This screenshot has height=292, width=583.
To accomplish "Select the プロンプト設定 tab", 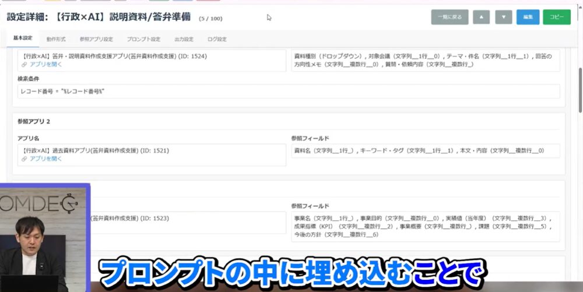I will [x=143, y=39].
